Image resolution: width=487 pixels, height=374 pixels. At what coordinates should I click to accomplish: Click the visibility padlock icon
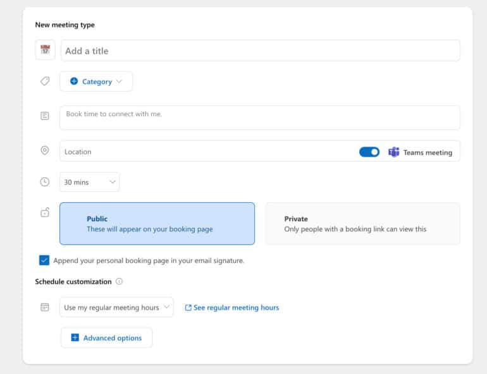tap(45, 213)
